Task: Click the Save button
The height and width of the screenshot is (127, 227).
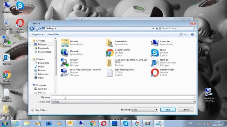Action: tap(168, 110)
